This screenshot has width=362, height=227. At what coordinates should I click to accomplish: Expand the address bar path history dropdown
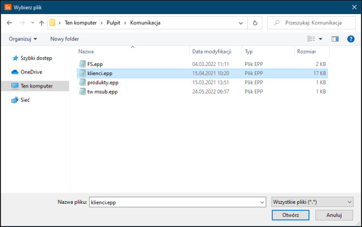[x=240, y=23]
